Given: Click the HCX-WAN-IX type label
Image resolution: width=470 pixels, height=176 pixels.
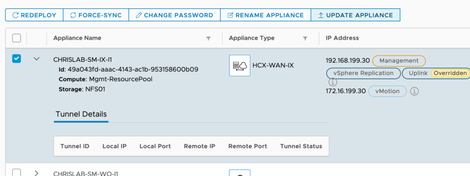Looking at the screenshot, I should (x=274, y=65).
